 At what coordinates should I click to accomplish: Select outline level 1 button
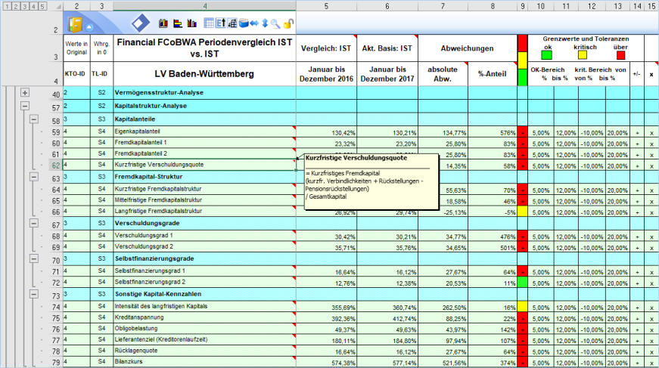pyautogui.click(x=5, y=5)
